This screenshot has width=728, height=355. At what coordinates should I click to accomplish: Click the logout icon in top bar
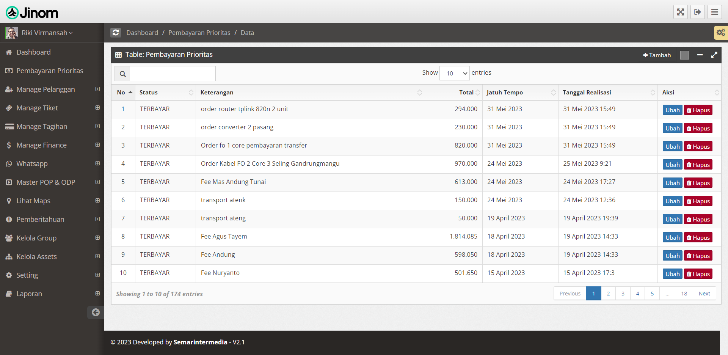[x=698, y=12]
